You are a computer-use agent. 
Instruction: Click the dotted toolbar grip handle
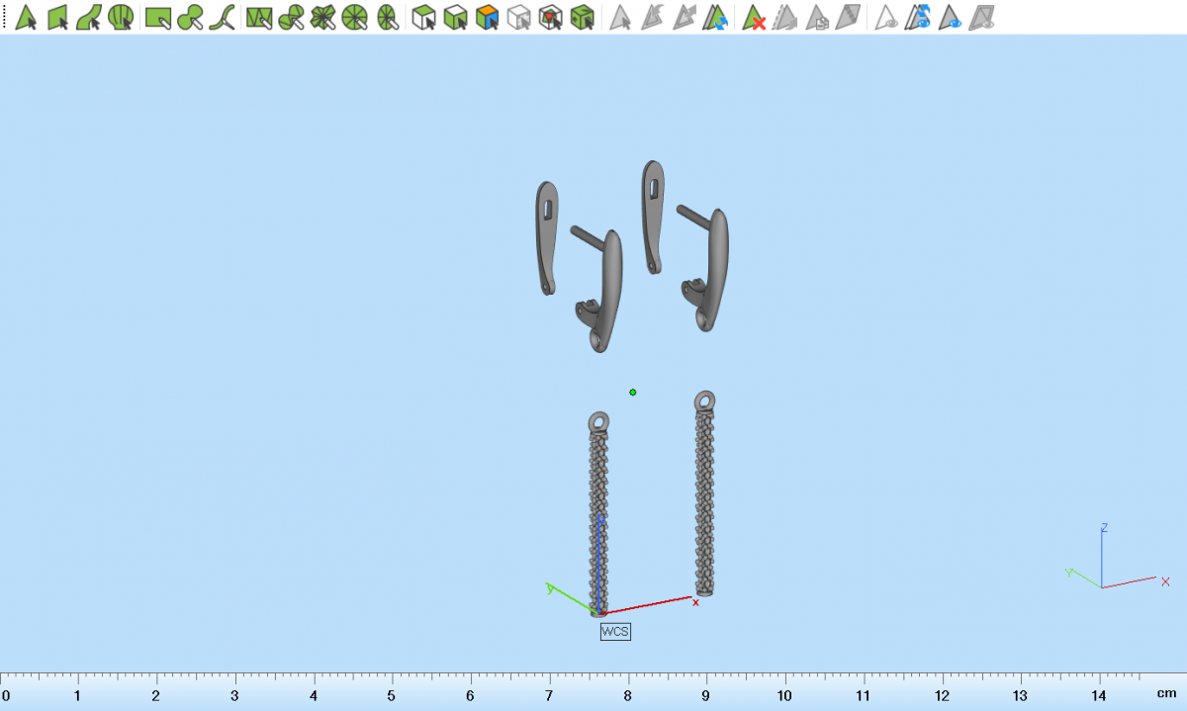[5, 17]
